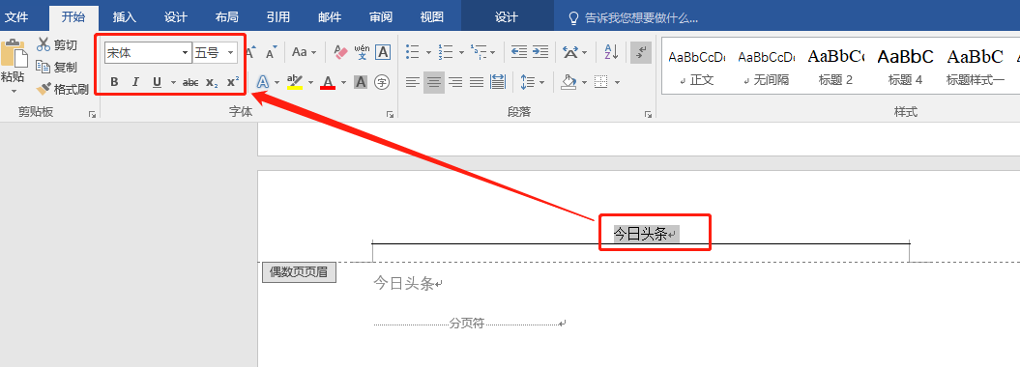Expand the highlight color arrow

(x=310, y=82)
